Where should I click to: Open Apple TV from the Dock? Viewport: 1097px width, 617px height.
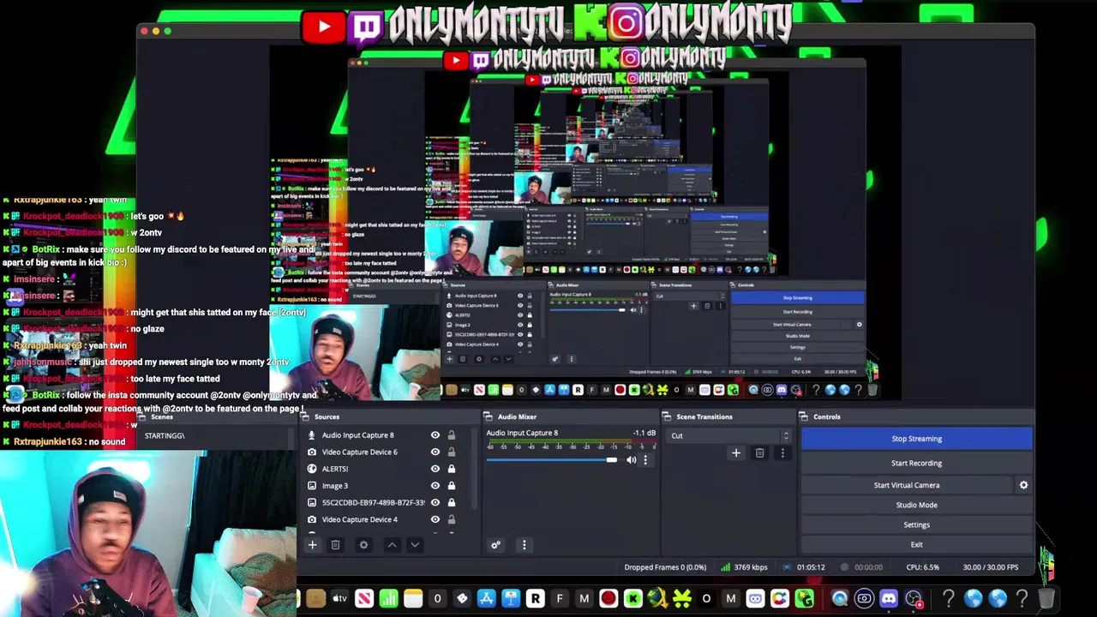pos(339,598)
